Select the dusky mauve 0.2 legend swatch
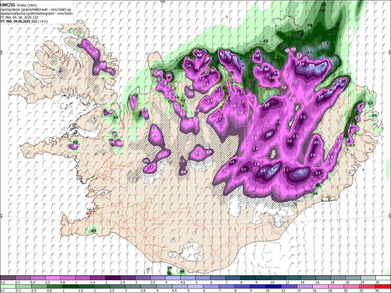Image resolution: width=391 pixels, height=293 pixels. click(x=8, y=278)
